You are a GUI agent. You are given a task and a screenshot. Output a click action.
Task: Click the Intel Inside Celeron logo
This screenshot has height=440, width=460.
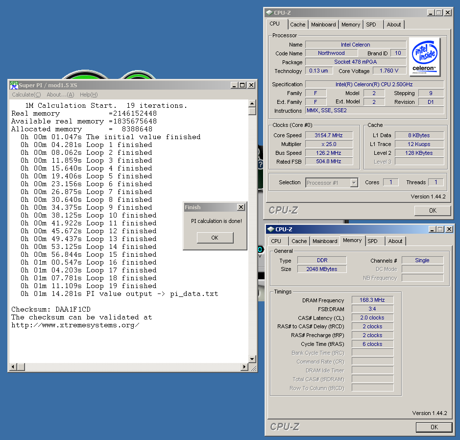click(424, 56)
